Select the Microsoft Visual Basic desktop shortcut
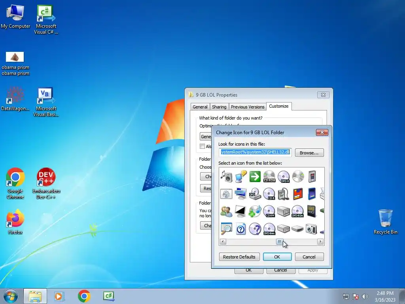Image resolution: width=405 pixels, height=304 pixels. click(46, 102)
